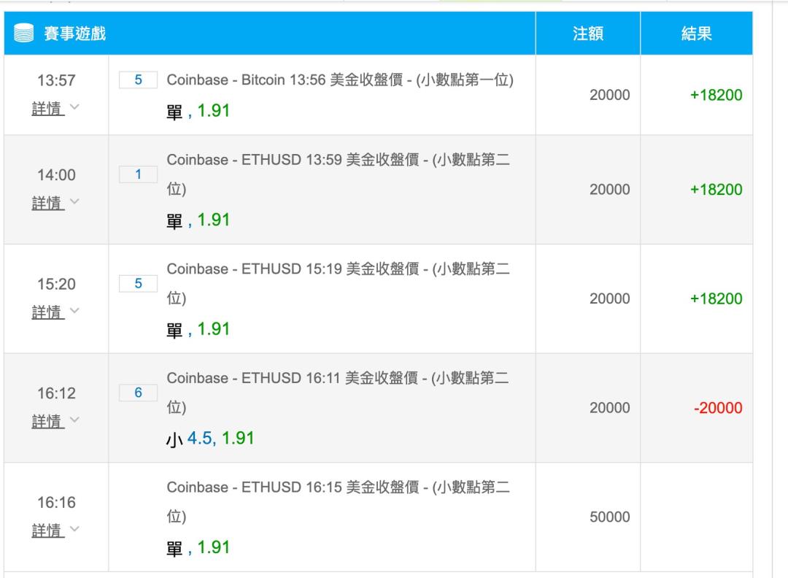Click the 20000 stake in 16:12 row
Image resolution: width=788 pixels, height=578 pixels.
pyautogui.click(x=609, y=408)
